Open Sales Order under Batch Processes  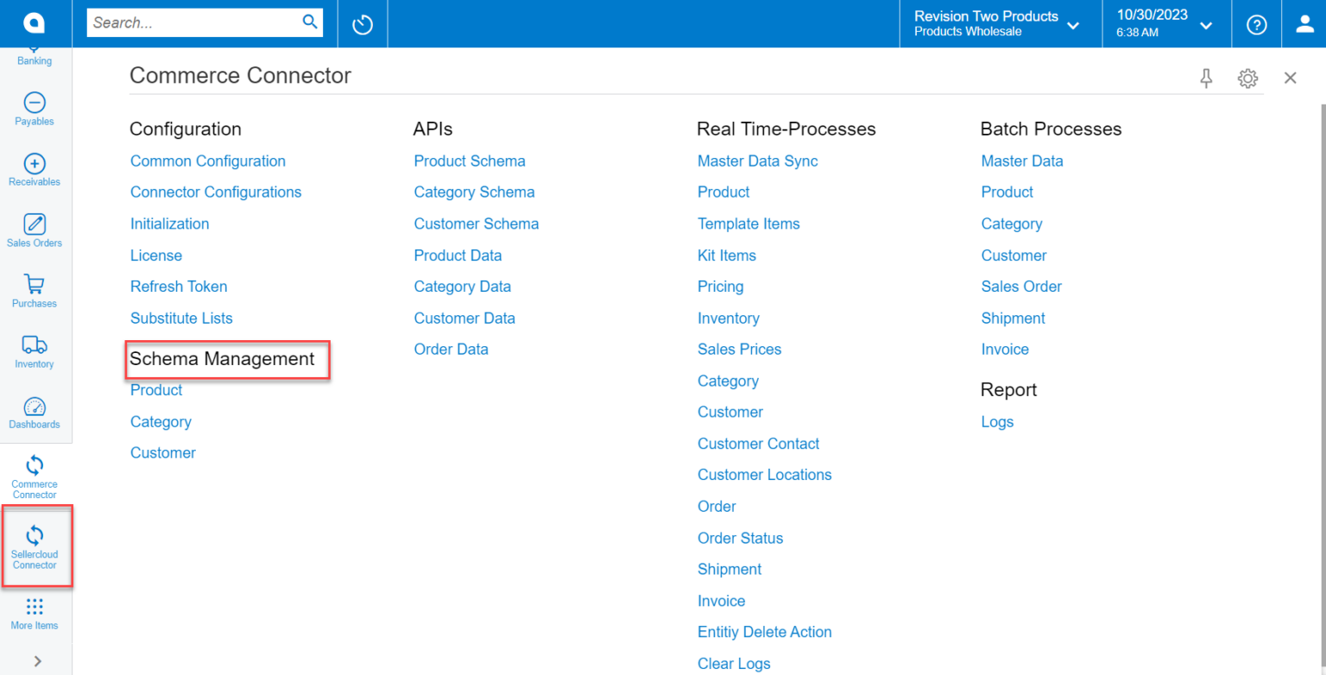point(1021,287)
